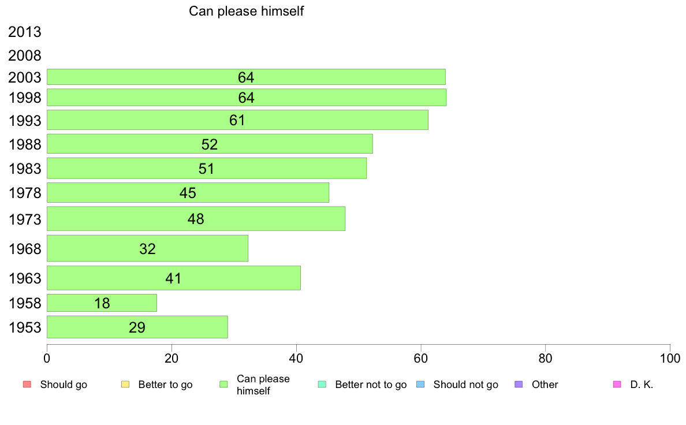The width and height of the screenshot is (686, 425).
Task: Click the teal Better not to go swatch
Action: point(322,385)
